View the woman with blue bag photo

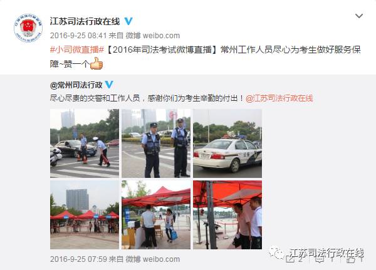click(x=156, y=215)
